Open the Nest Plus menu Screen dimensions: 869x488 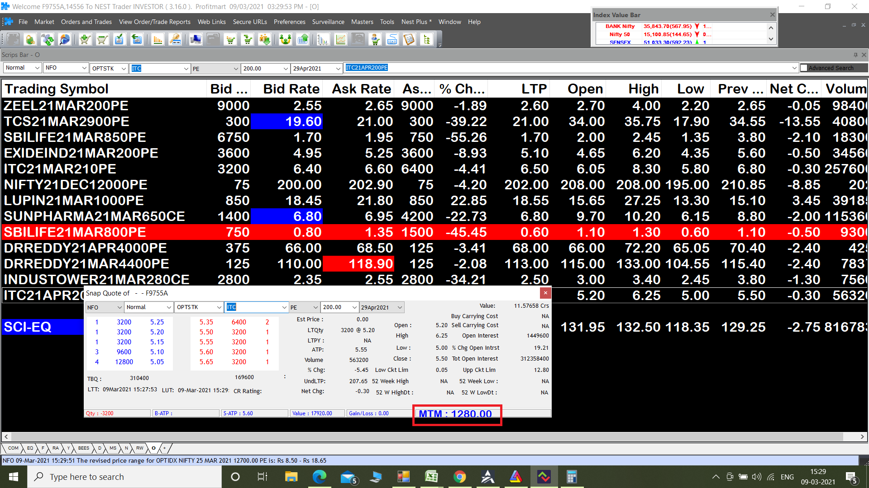[416, 22]
